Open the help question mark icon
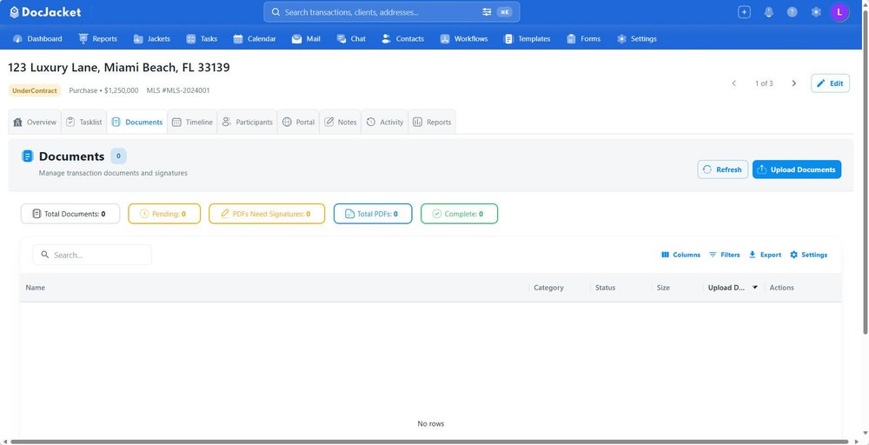The height and width of the screenshot is (445, 869). coord(792,12)
